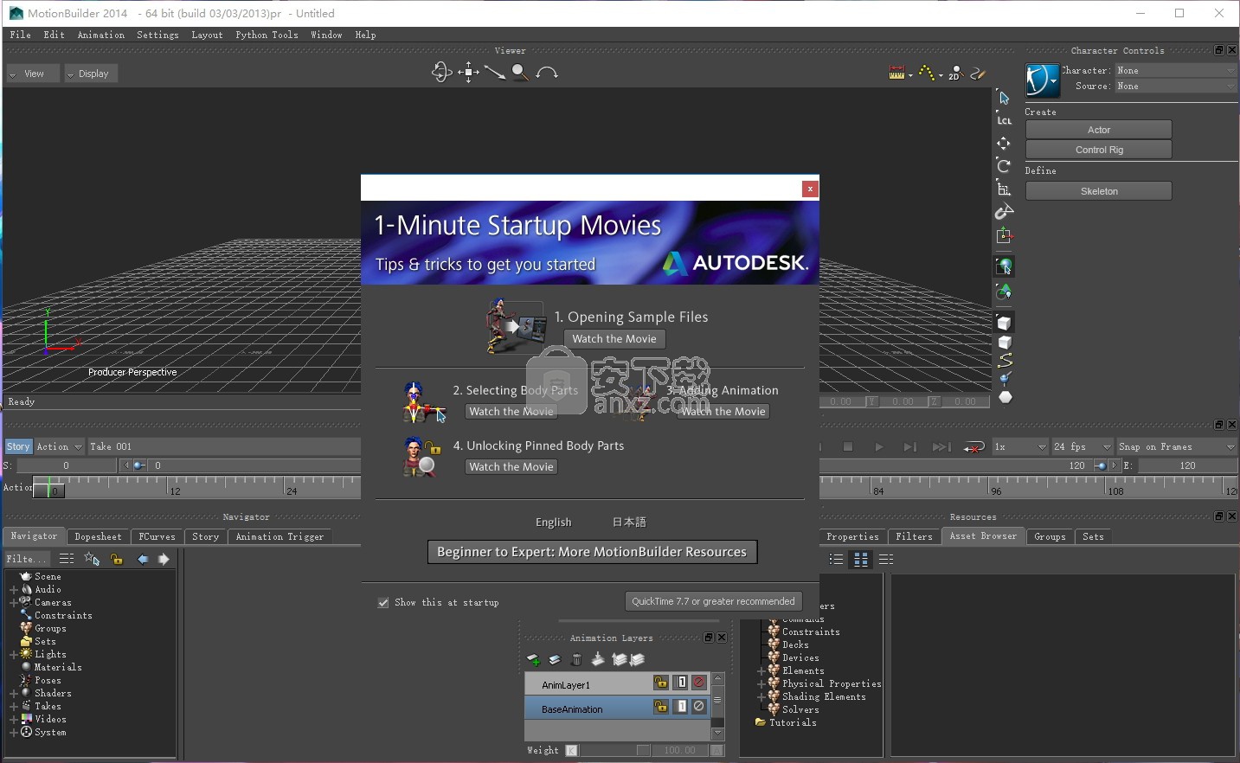Screen dimensions: 1240x763
Task: Open the Source dropdown set to None
Action: (1175, 86)
